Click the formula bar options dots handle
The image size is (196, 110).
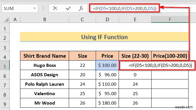43,8
